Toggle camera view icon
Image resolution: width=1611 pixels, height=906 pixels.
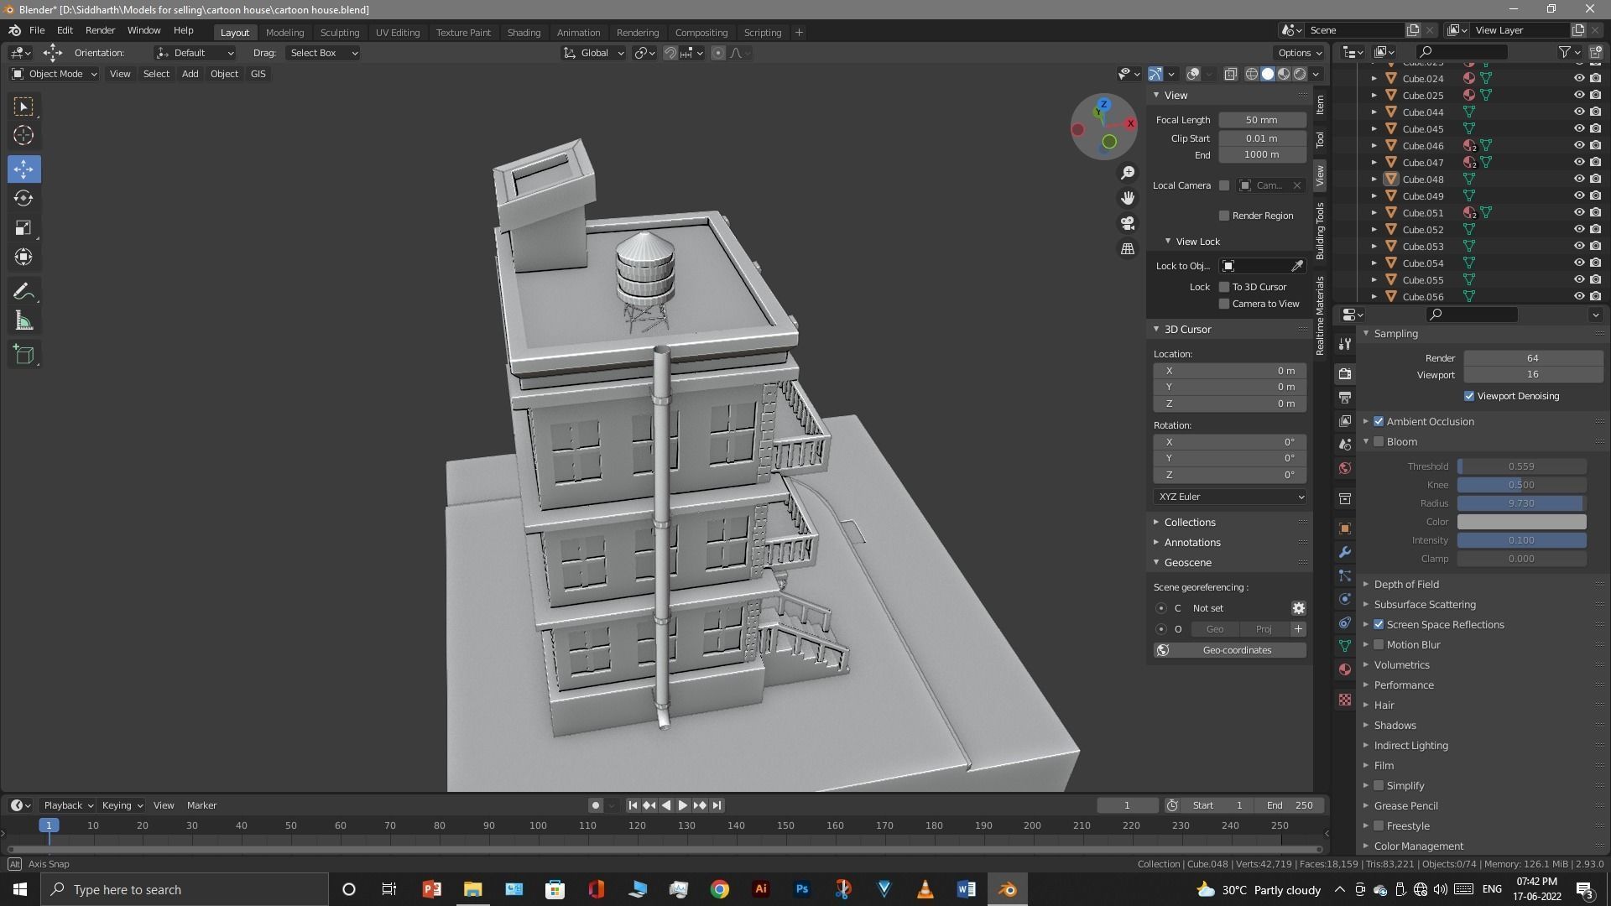[x=1128, y=223]
